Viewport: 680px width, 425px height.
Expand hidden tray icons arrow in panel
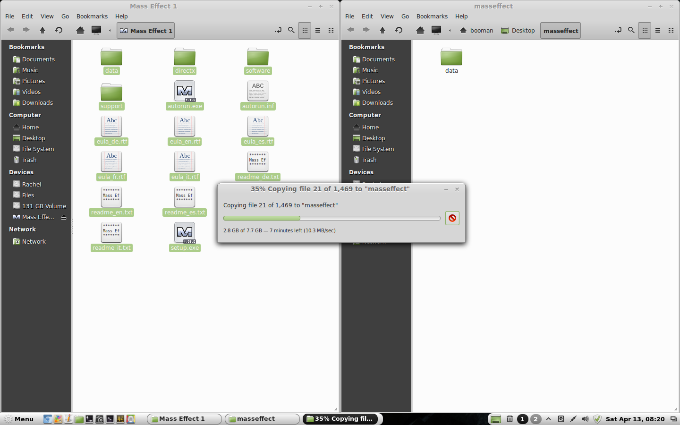[549, 419]
